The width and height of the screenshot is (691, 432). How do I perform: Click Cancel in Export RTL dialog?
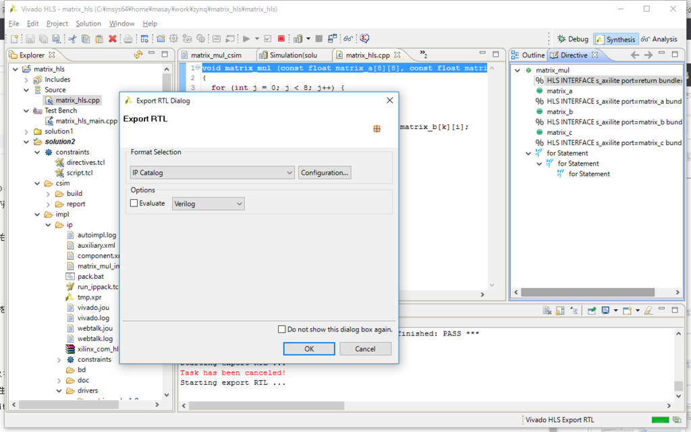coord(365,349)
